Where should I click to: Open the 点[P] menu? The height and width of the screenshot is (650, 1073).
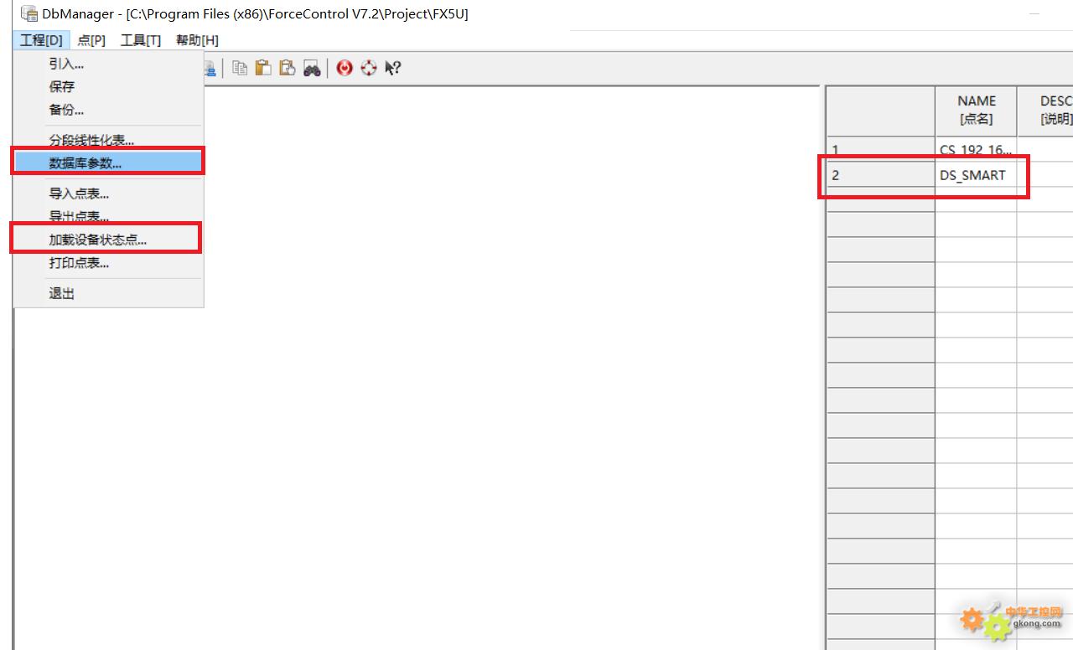[x=91, y=40]
